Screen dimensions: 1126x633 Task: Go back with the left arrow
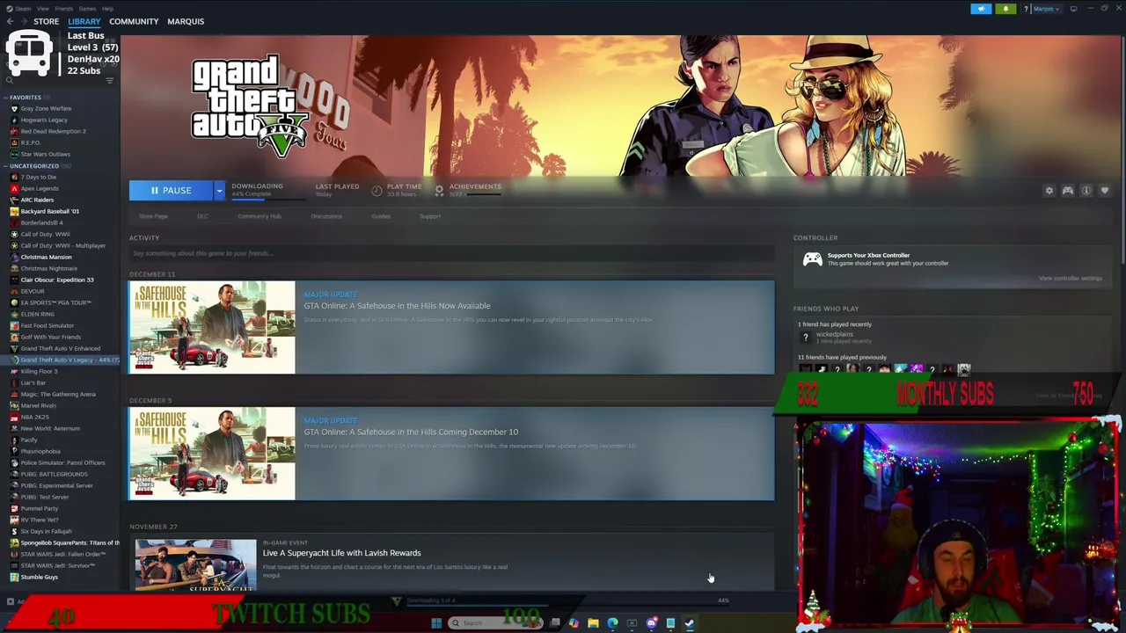coord(10,21)
